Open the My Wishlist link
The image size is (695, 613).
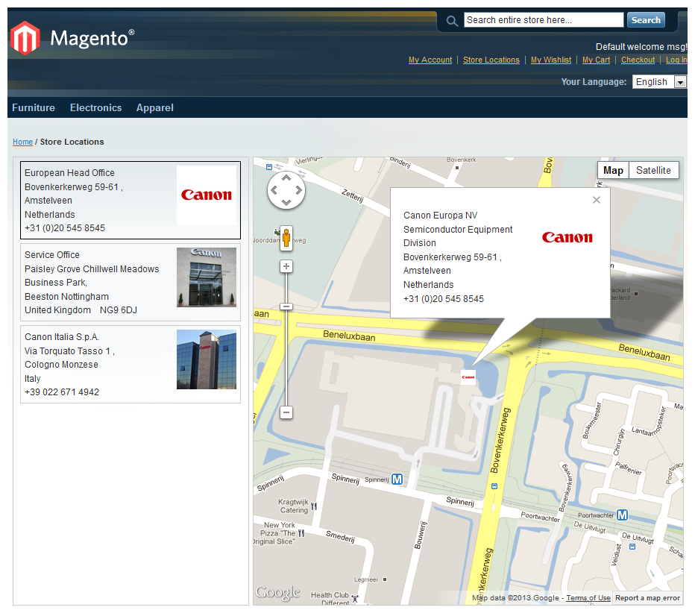[x=551, y=60]
